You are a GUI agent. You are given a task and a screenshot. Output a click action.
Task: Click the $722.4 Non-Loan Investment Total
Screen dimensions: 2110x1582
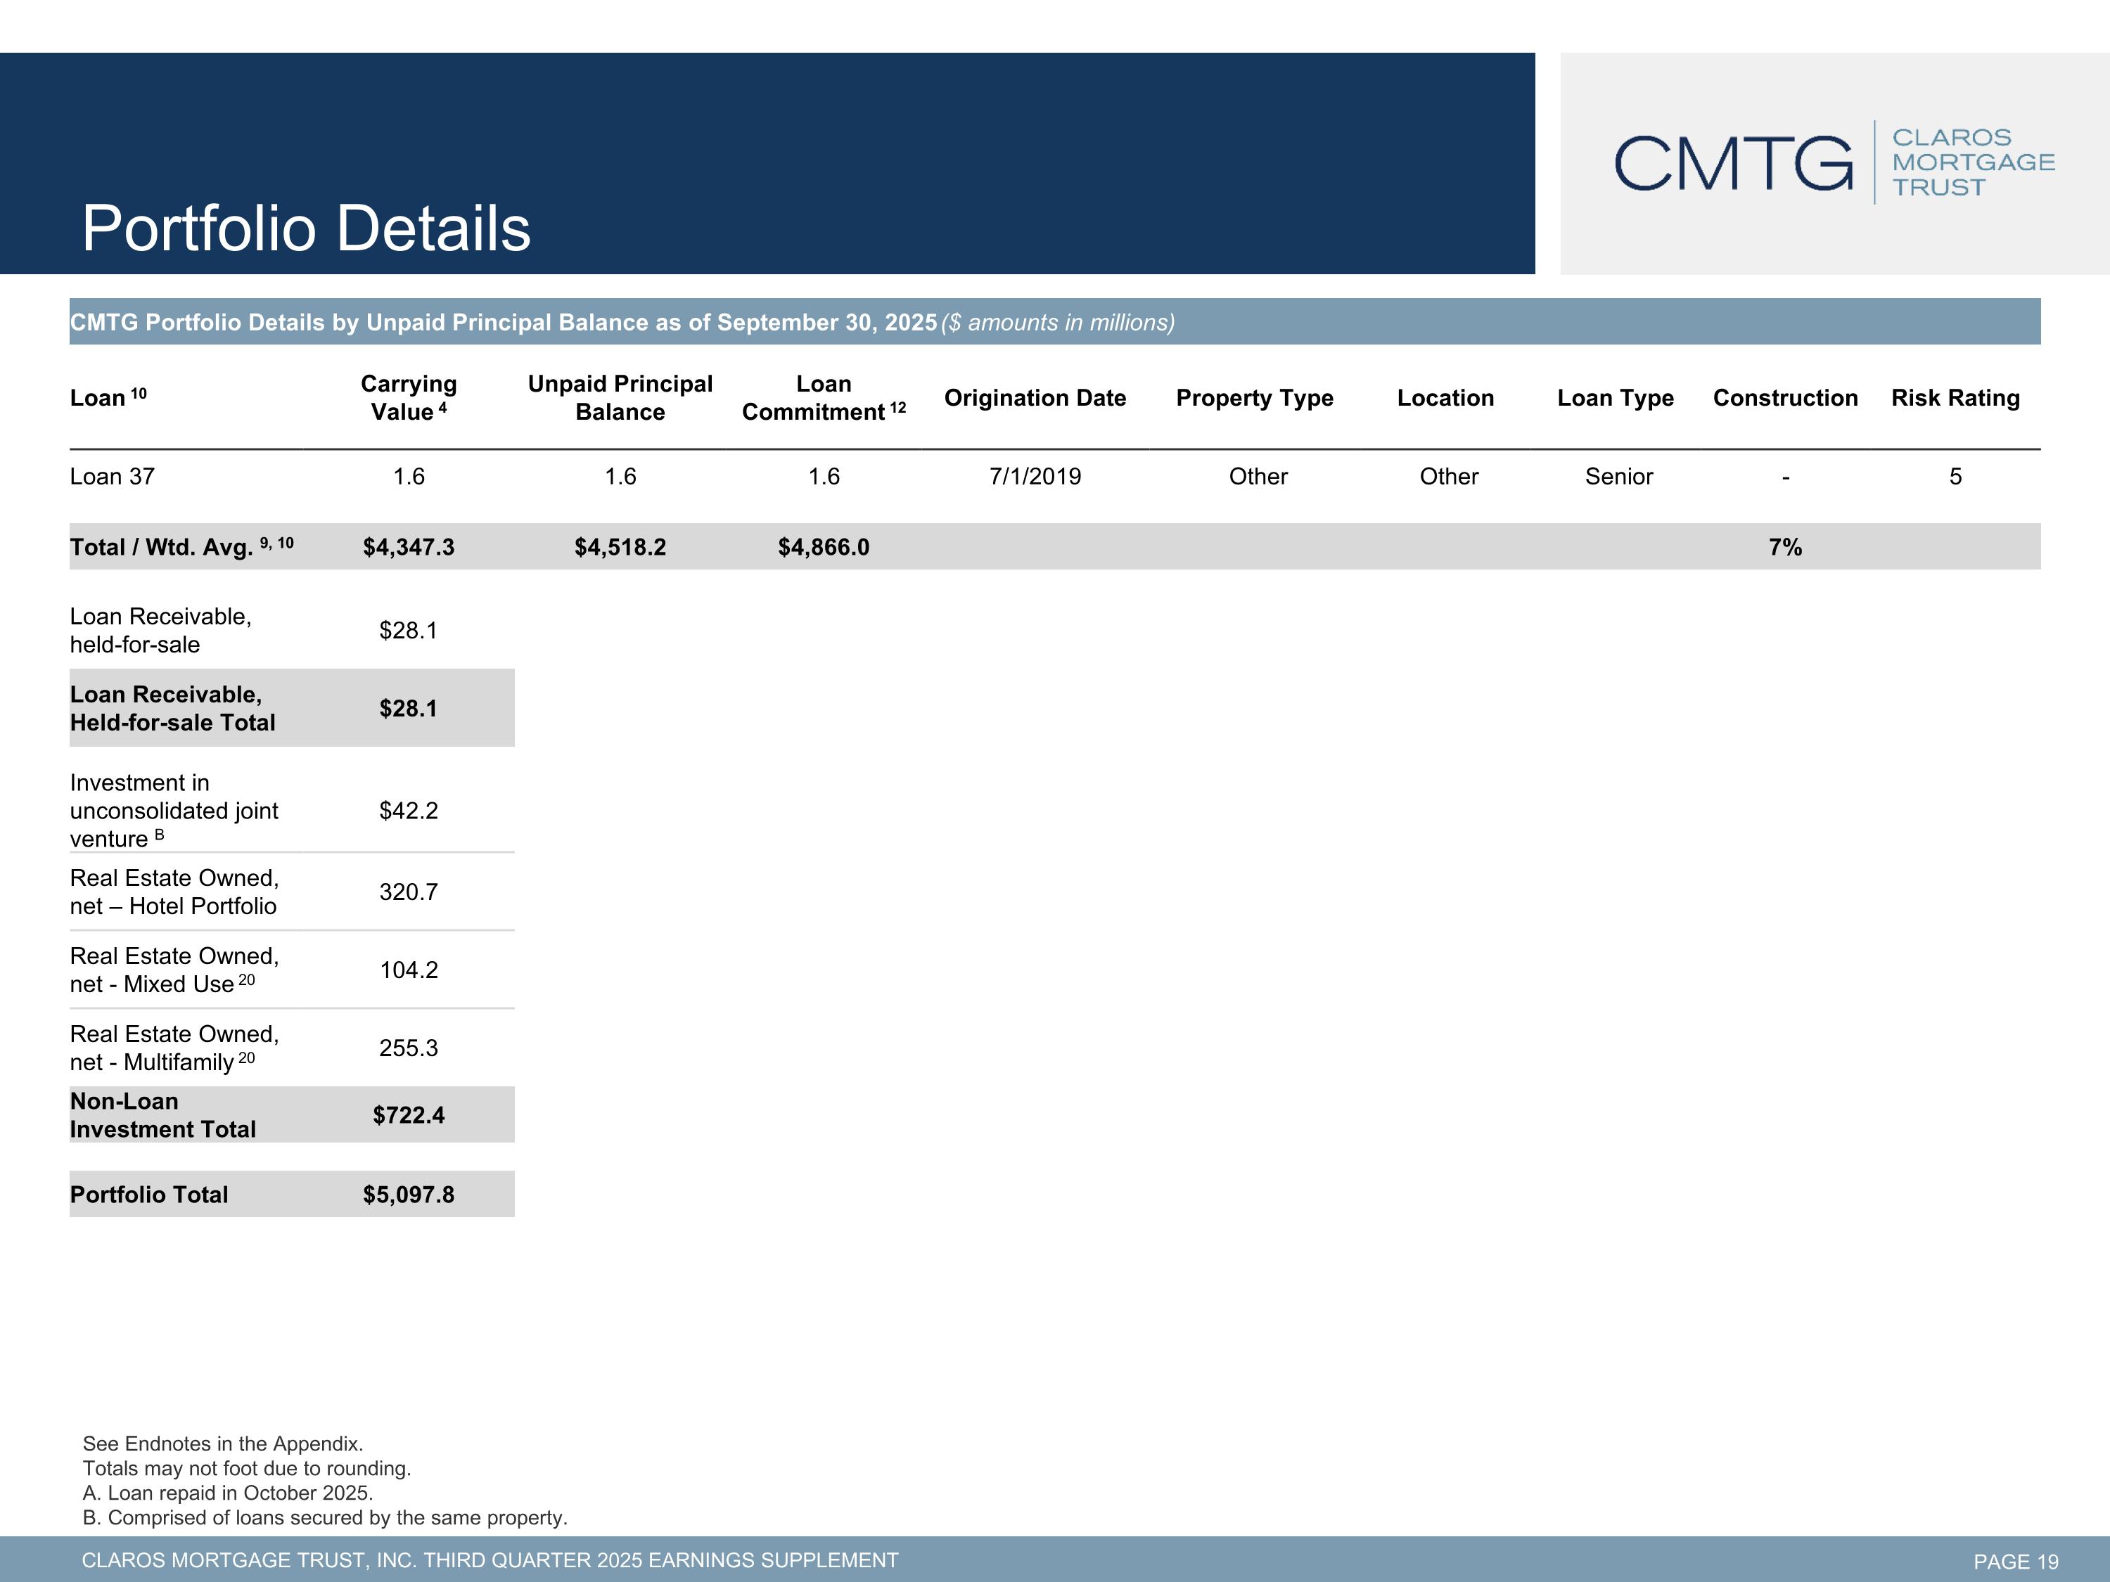(x=408, y=1114)
